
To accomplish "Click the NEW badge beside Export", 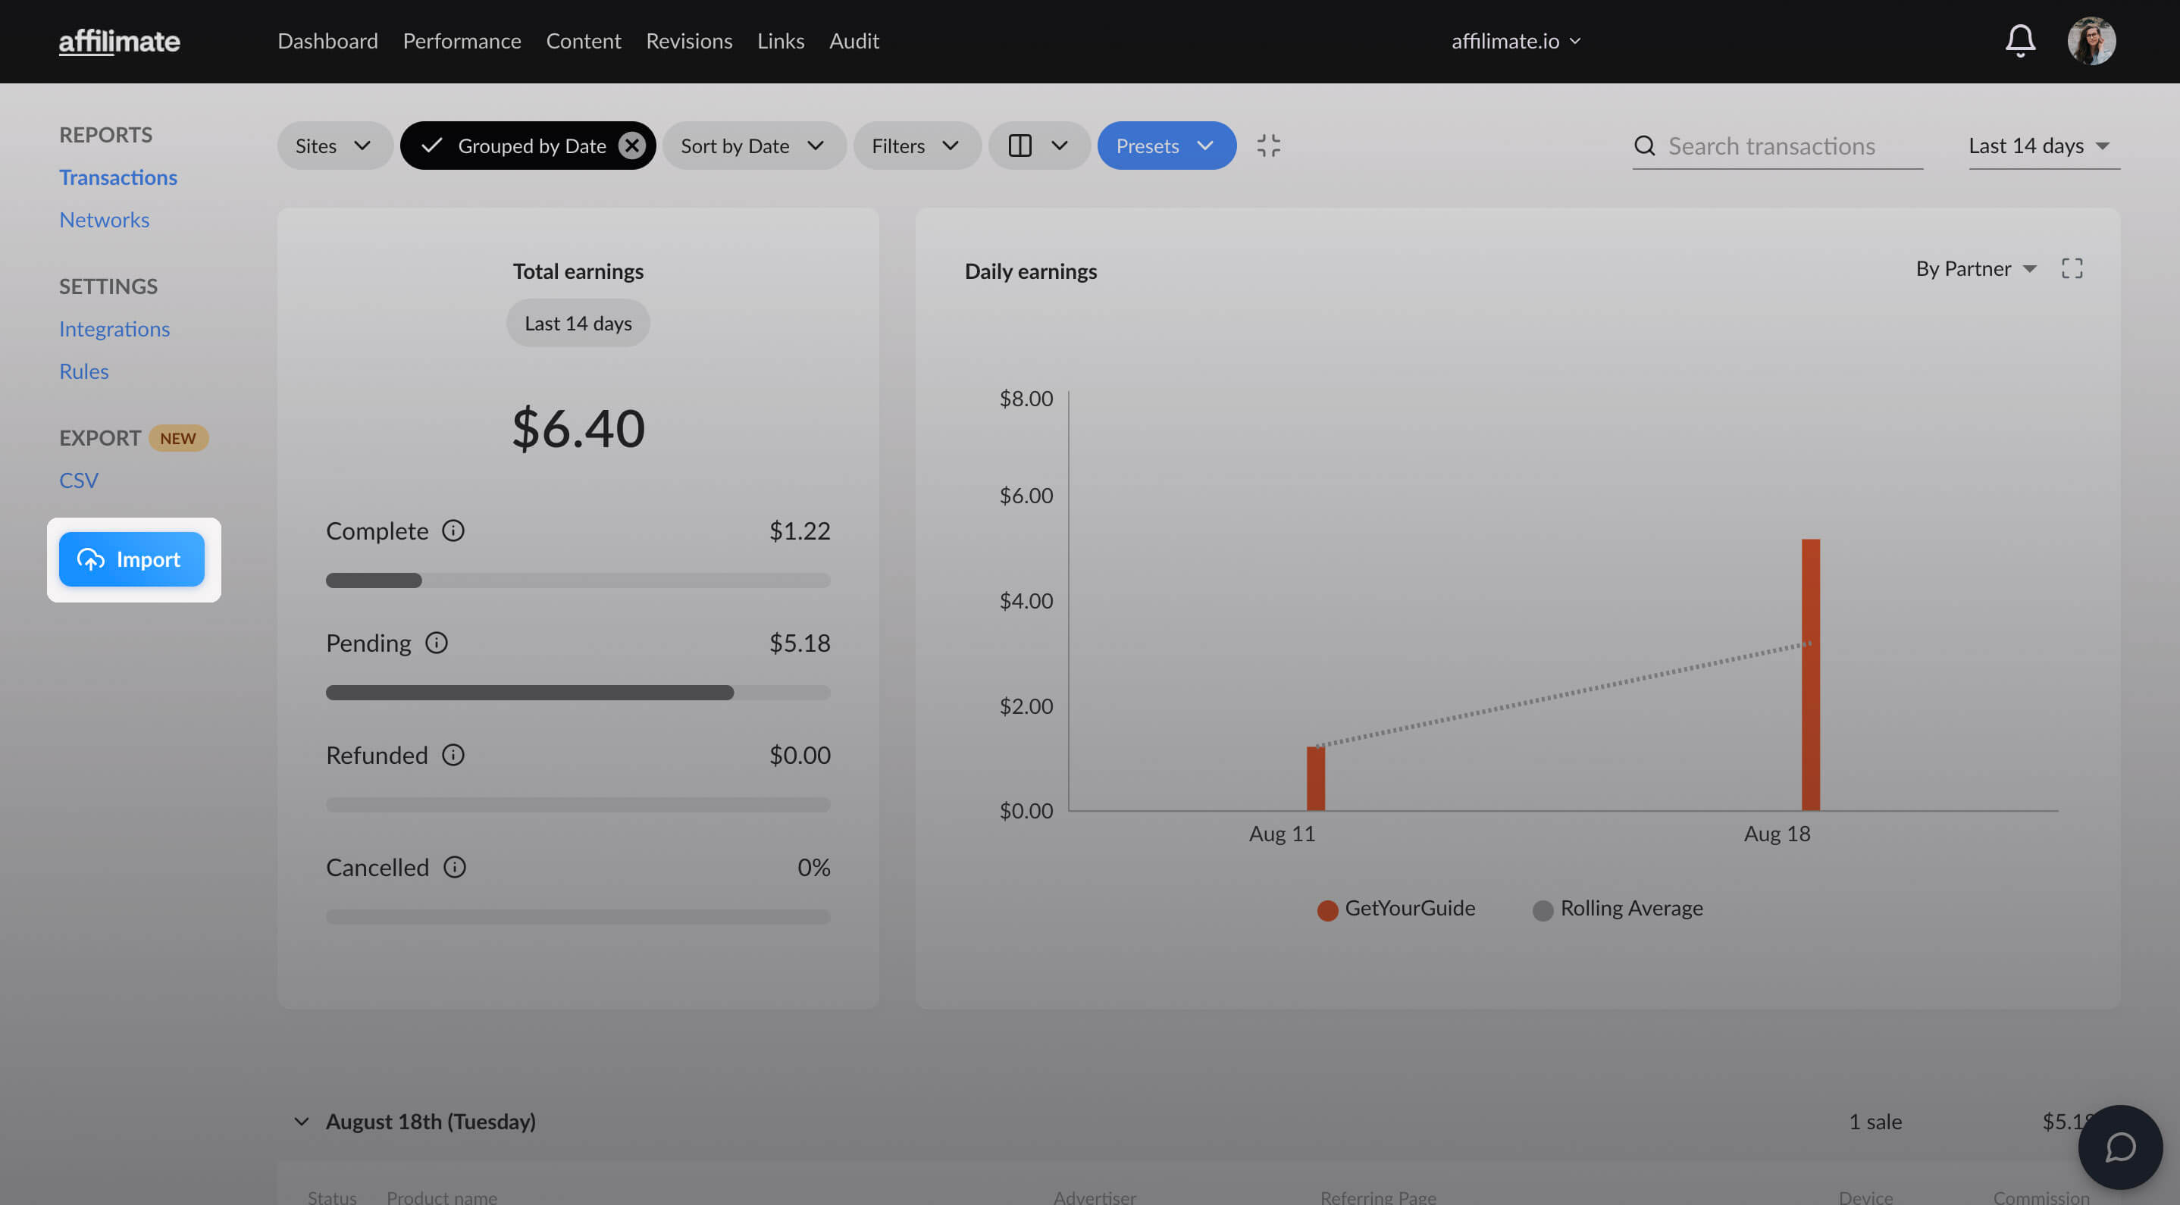I will 177,437.
